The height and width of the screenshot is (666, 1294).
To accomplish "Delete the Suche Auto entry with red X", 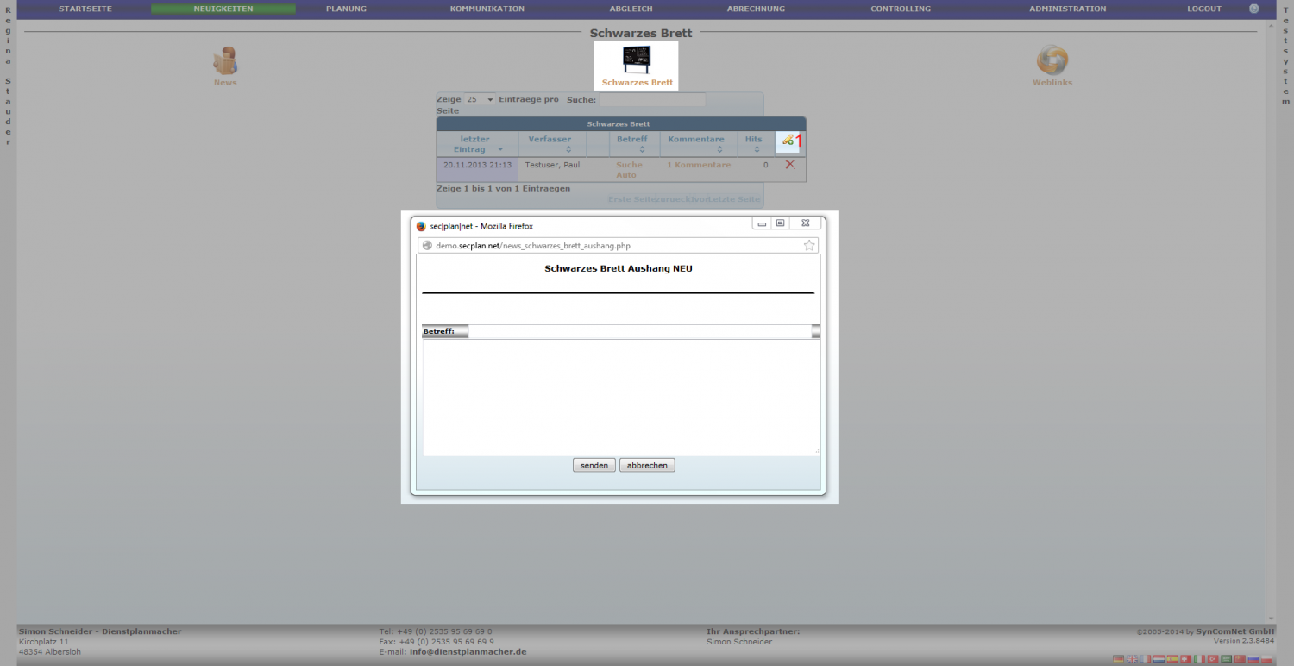I will tap(789, 164).
